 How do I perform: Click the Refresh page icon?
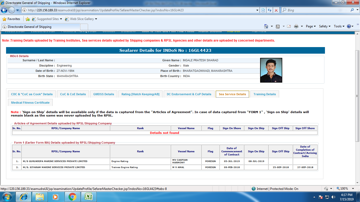(x=270, y=10)
